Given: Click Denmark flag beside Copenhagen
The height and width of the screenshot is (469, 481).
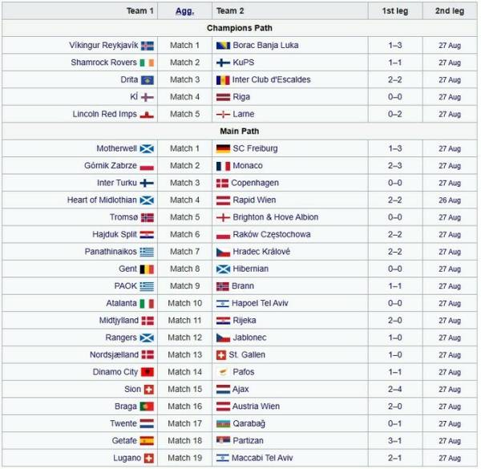Looking at the screenshot, I should pyautogui.click(x=222, y=183).
